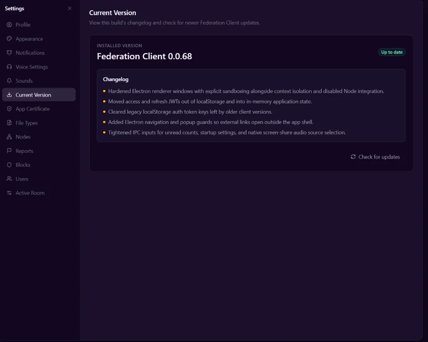The height and width of the screenshot is (342, 428).
Task: Click the changelog line about JWTs moved
Action: [x=210, y=102]
